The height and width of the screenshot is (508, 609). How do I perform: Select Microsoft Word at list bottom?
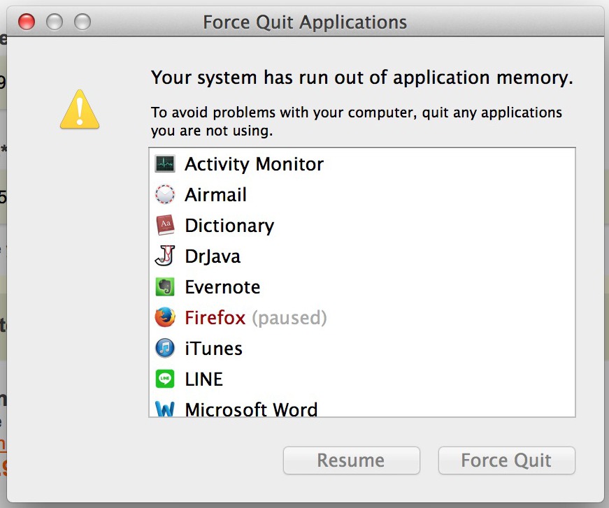(251, 409)
